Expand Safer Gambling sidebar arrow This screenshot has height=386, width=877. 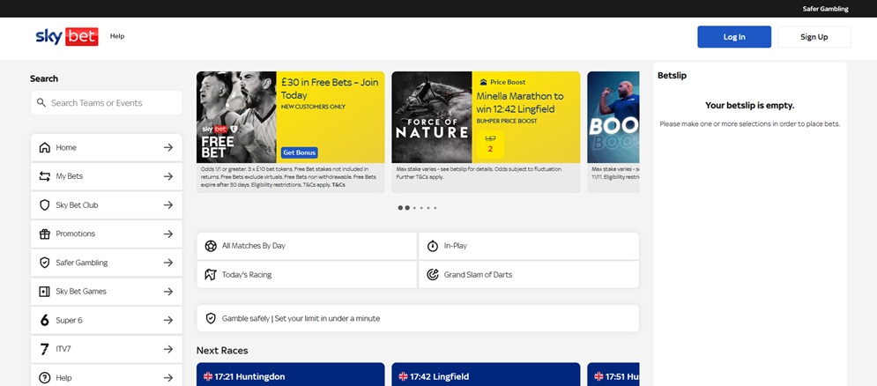point(167,263)
